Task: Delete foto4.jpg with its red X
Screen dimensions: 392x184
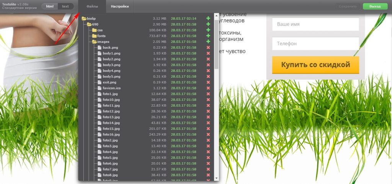Action: click(208, 152)
